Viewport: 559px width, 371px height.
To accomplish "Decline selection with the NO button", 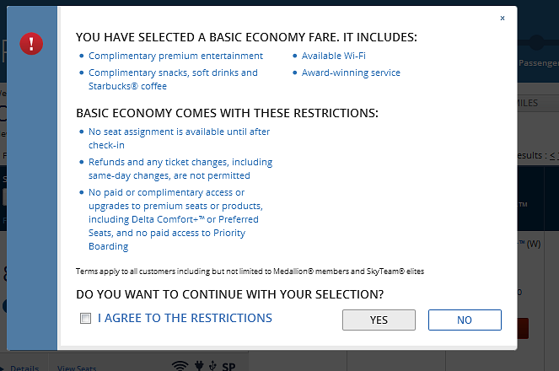I will point(465,320).
